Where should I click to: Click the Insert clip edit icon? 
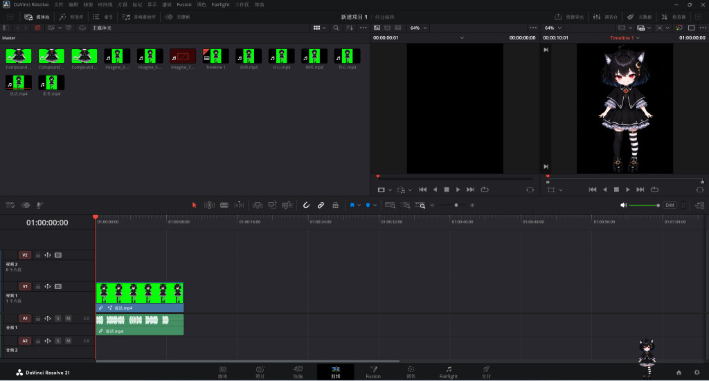pyautogui.click(x=258, y=205)
